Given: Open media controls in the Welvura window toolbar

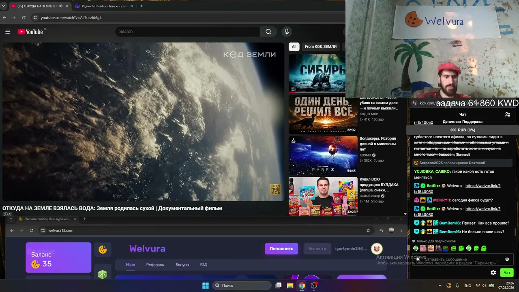Looking at the screenshot, I should [x=382, y=230].
